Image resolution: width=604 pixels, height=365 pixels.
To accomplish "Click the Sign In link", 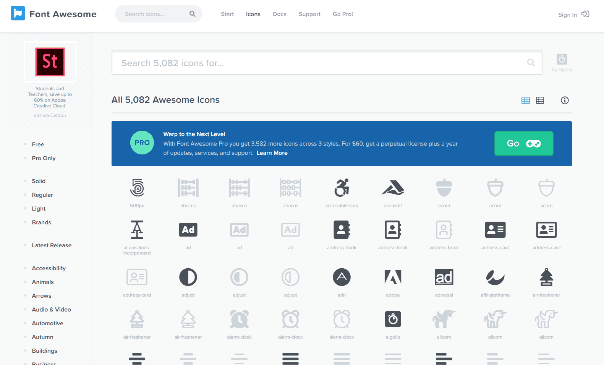I will point(567,15).
